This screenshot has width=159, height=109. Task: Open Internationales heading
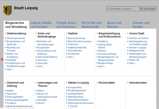(x=138, y=83)
